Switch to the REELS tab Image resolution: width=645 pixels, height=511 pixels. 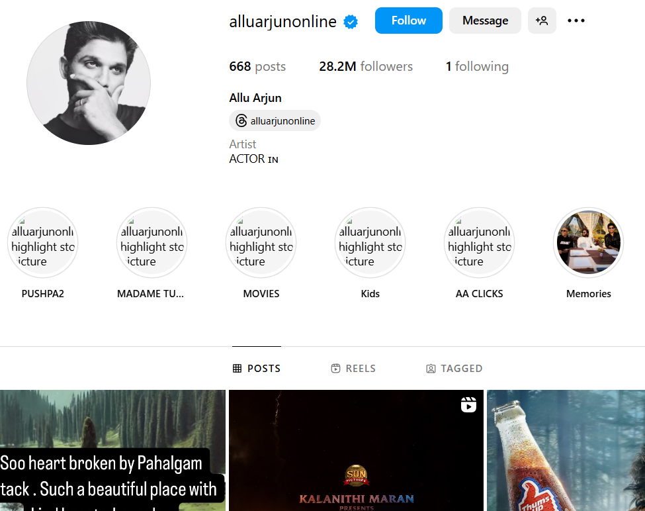coord(353,368)
